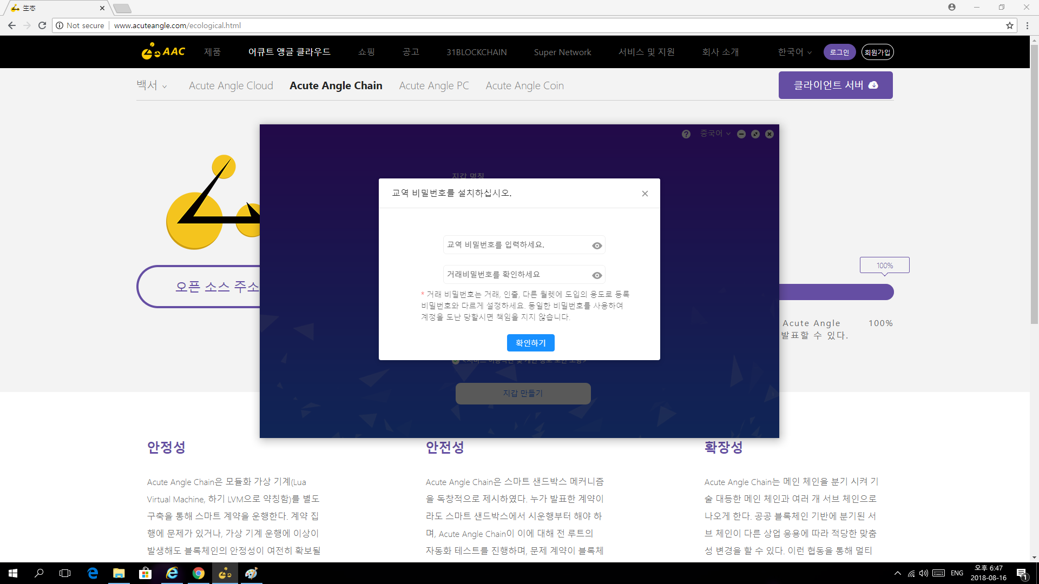Image resolution: width=1039 pixels, height=584 pixels.
Task: Click the 100% progress indicator
Action: [x=884, y=265]
